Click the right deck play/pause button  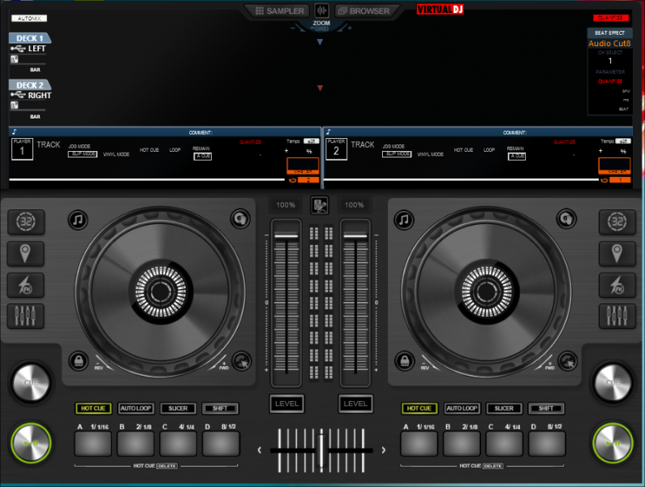[x=613, y=443]
